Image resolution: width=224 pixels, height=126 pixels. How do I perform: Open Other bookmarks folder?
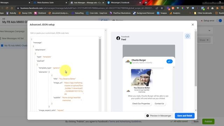click(203, 13)
